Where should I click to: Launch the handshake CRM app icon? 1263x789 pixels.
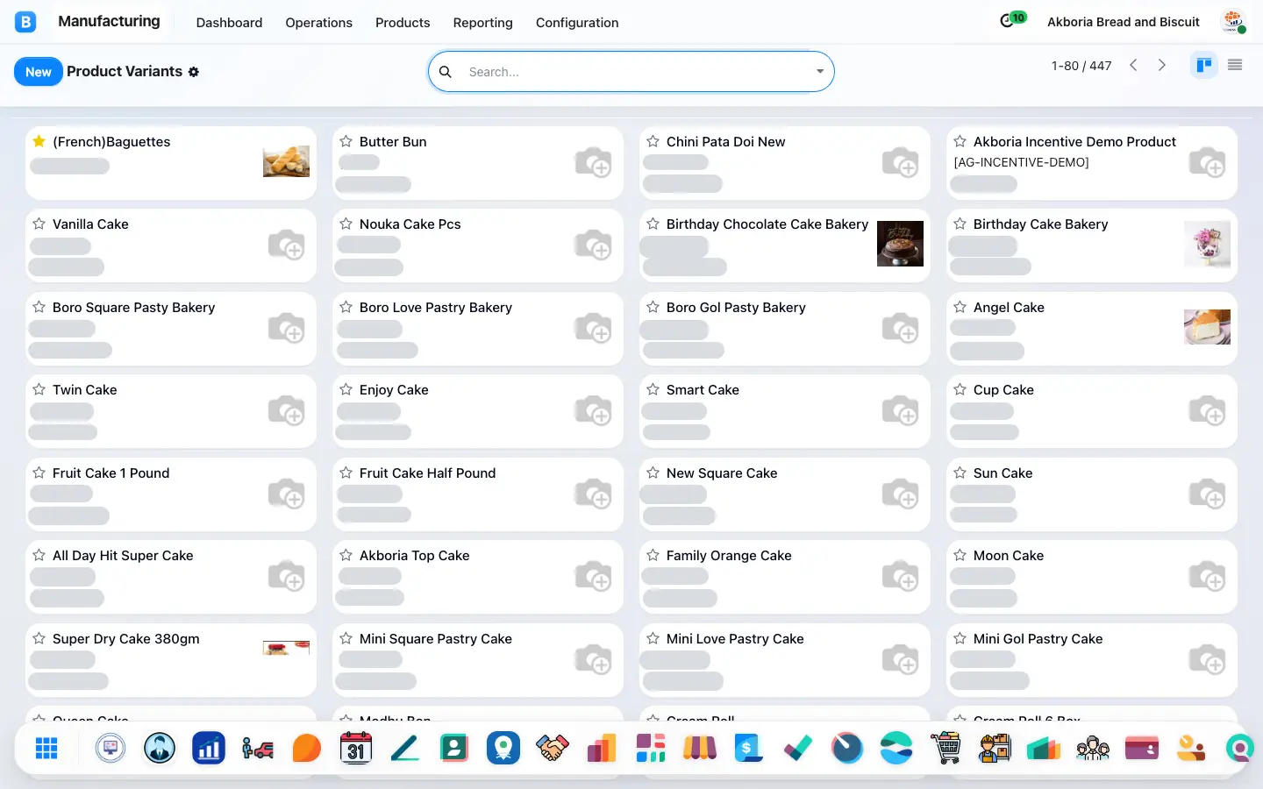click(x=553, y=749)
